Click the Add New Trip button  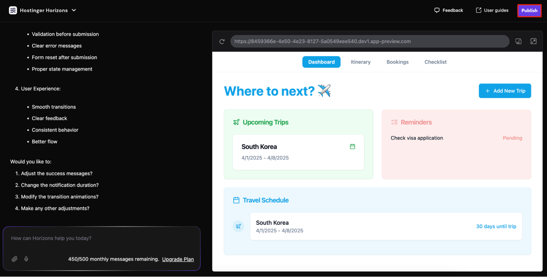(505, 91)
